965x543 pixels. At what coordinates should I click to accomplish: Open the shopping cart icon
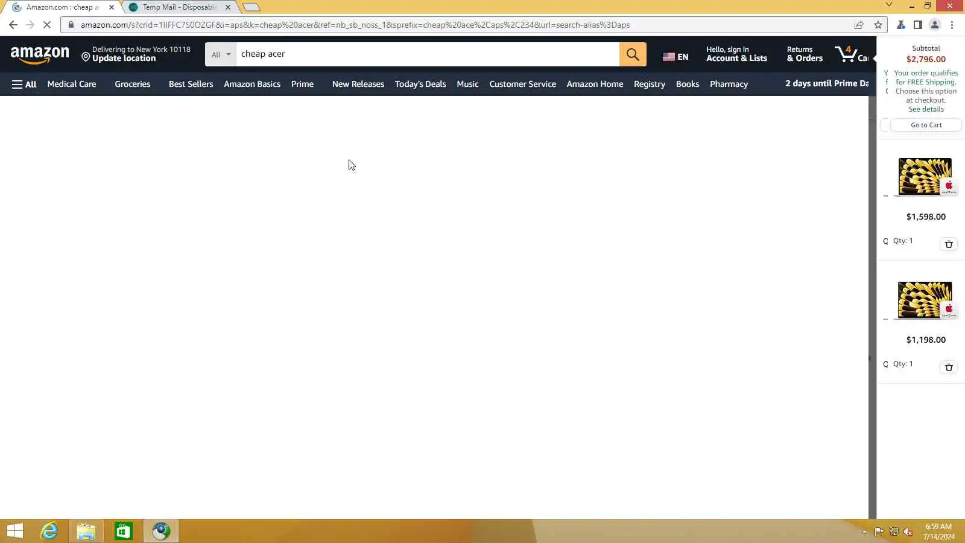coord(851,54)
